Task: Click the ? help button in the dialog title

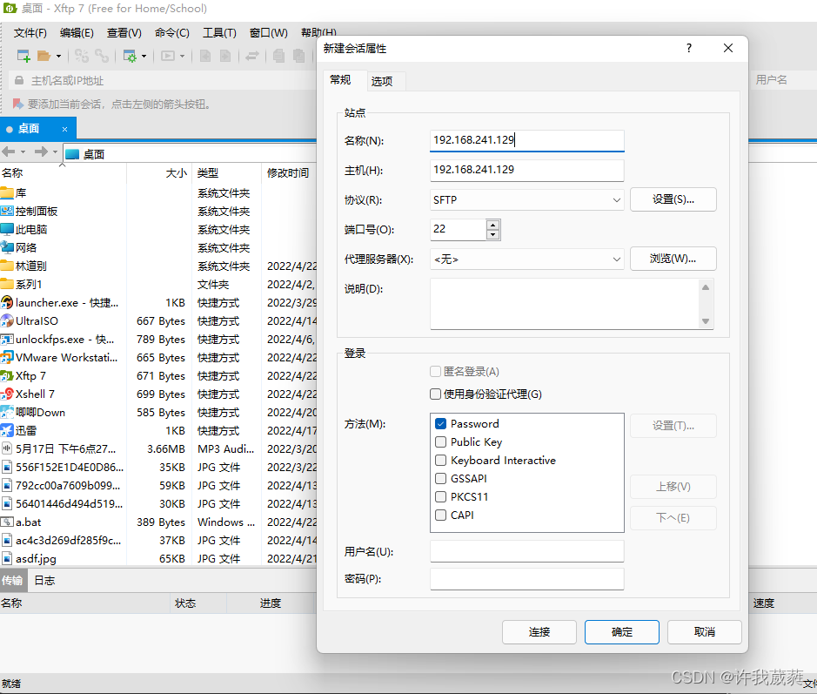Action: [x=689, y=48]
